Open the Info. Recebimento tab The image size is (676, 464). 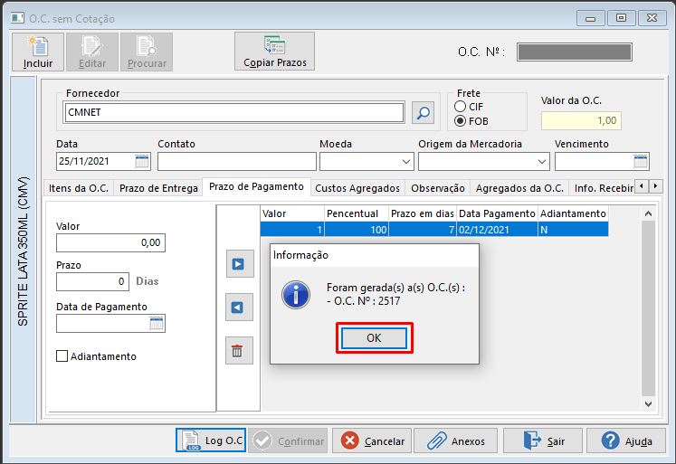603,188
